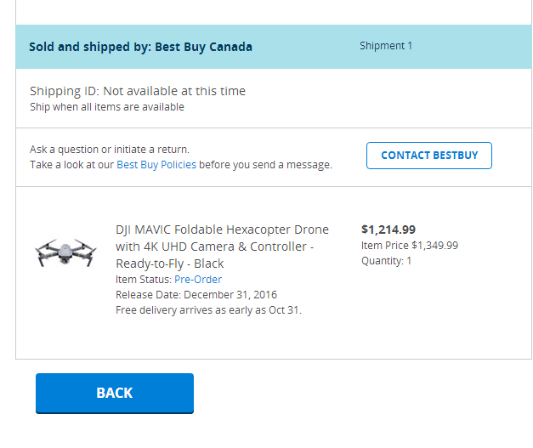Image resolution: width=533 pixels, height=448 pixels.
Task: Select the DJI MAVIC Foldable Hexacopter product title
Action: 222,247
